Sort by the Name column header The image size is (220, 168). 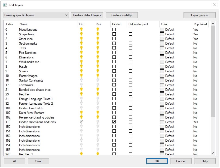(48, 24)
